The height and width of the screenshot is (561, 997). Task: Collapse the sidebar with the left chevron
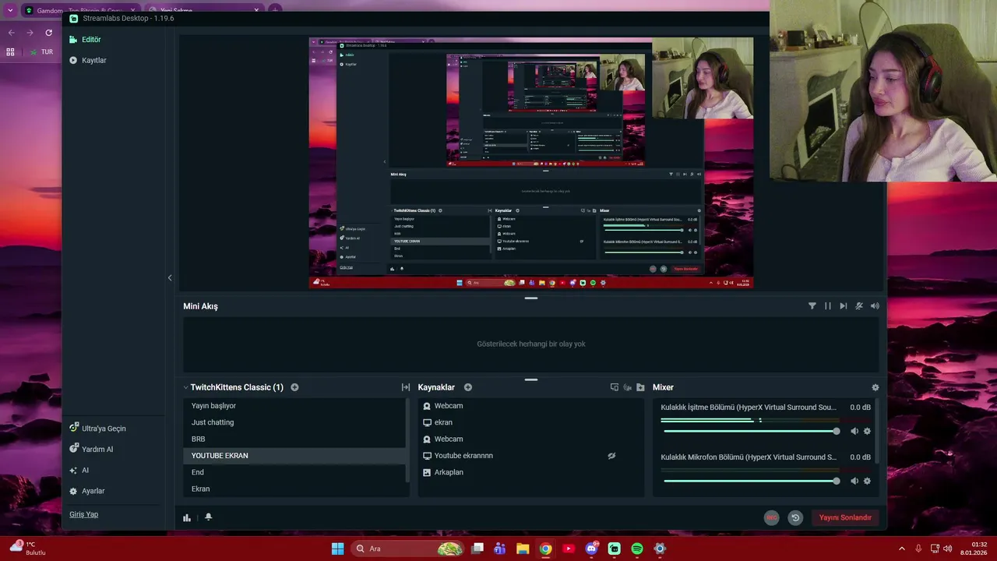click(170, 278)
